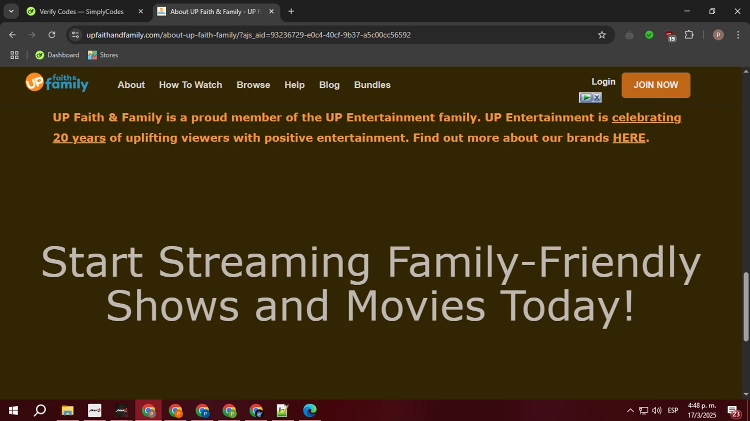Reload the page with the refresh icon

(52, 35)
